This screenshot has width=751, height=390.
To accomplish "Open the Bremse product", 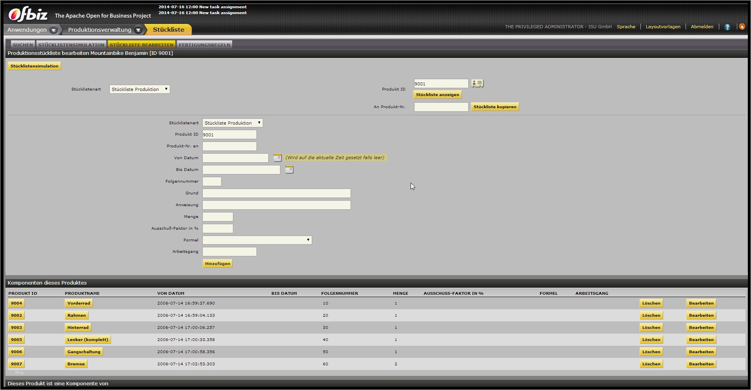I will pos(76,364).
